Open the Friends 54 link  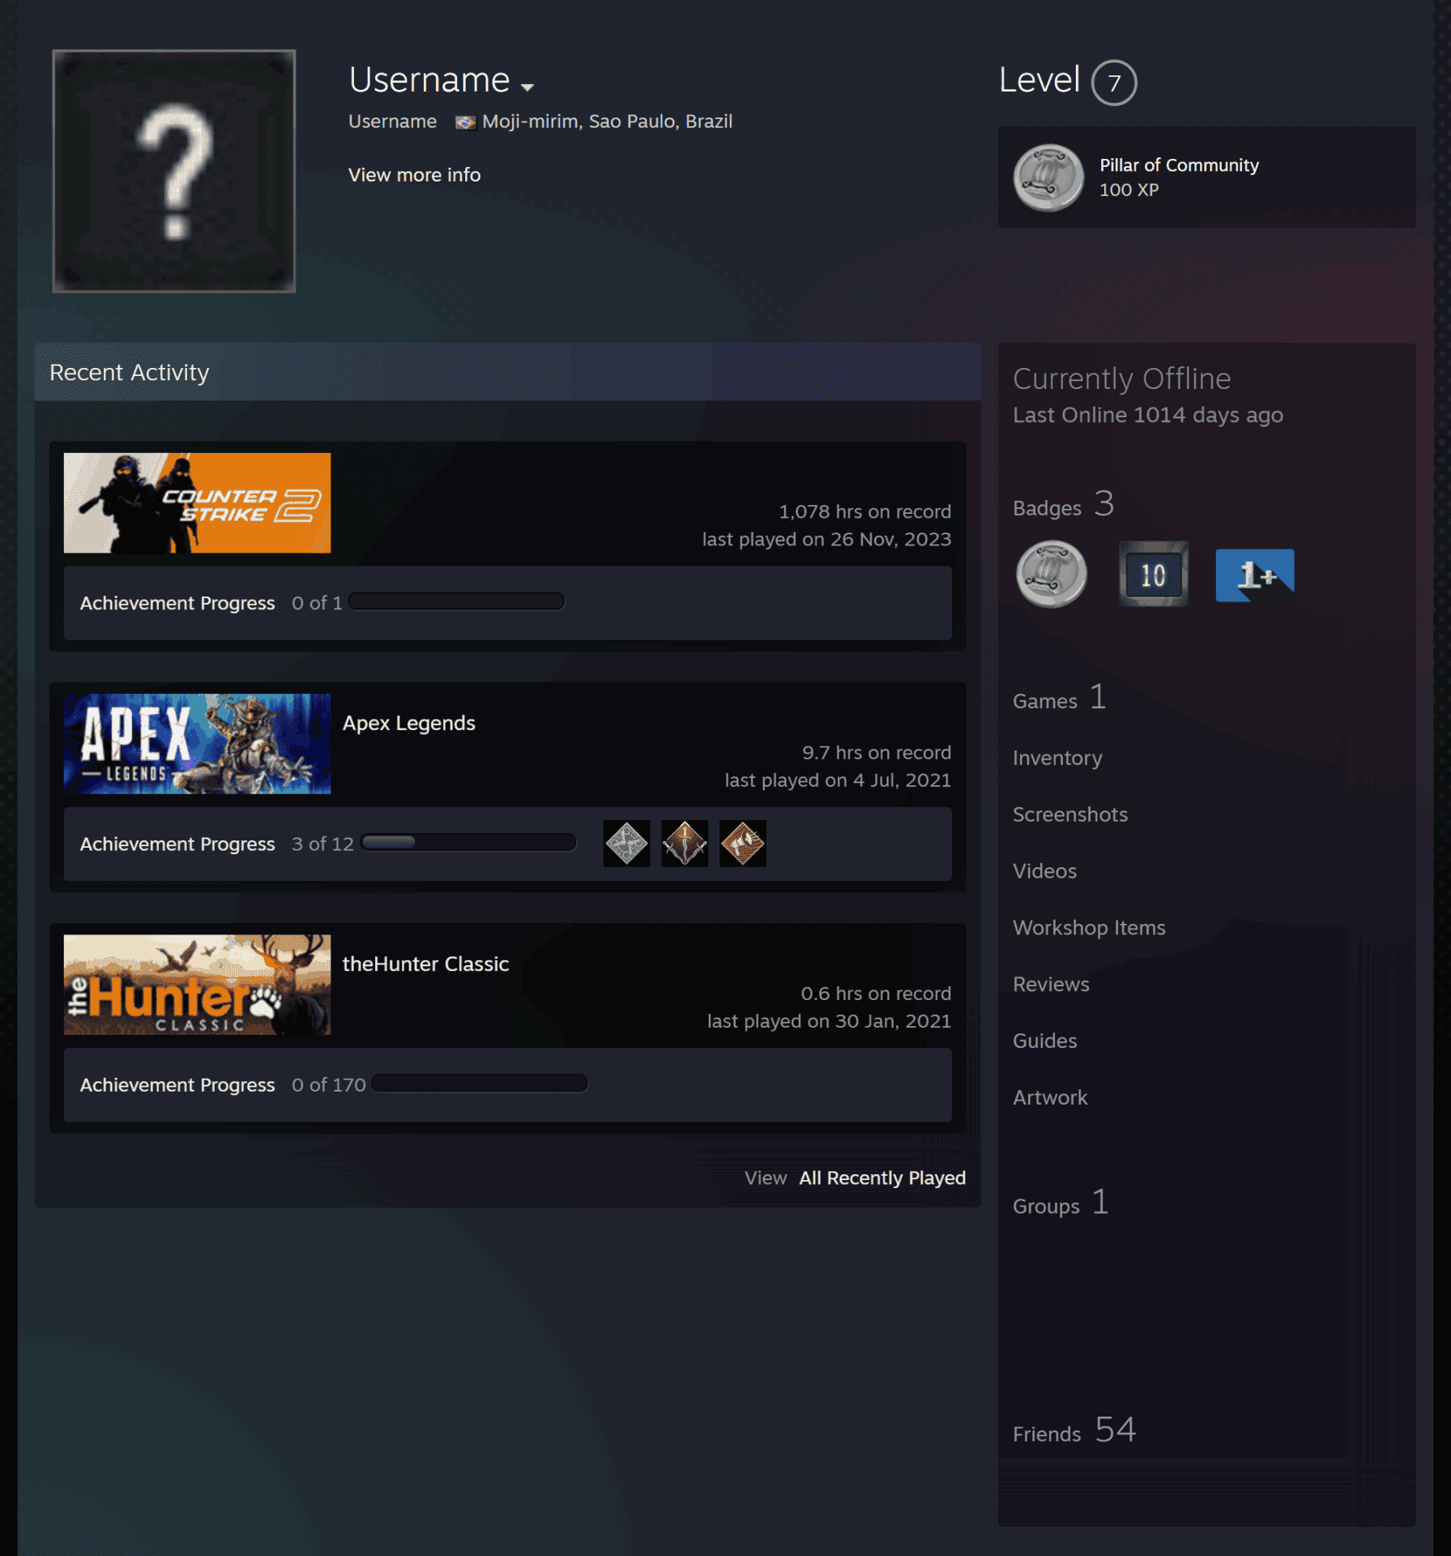[x=1074, y=1431]
